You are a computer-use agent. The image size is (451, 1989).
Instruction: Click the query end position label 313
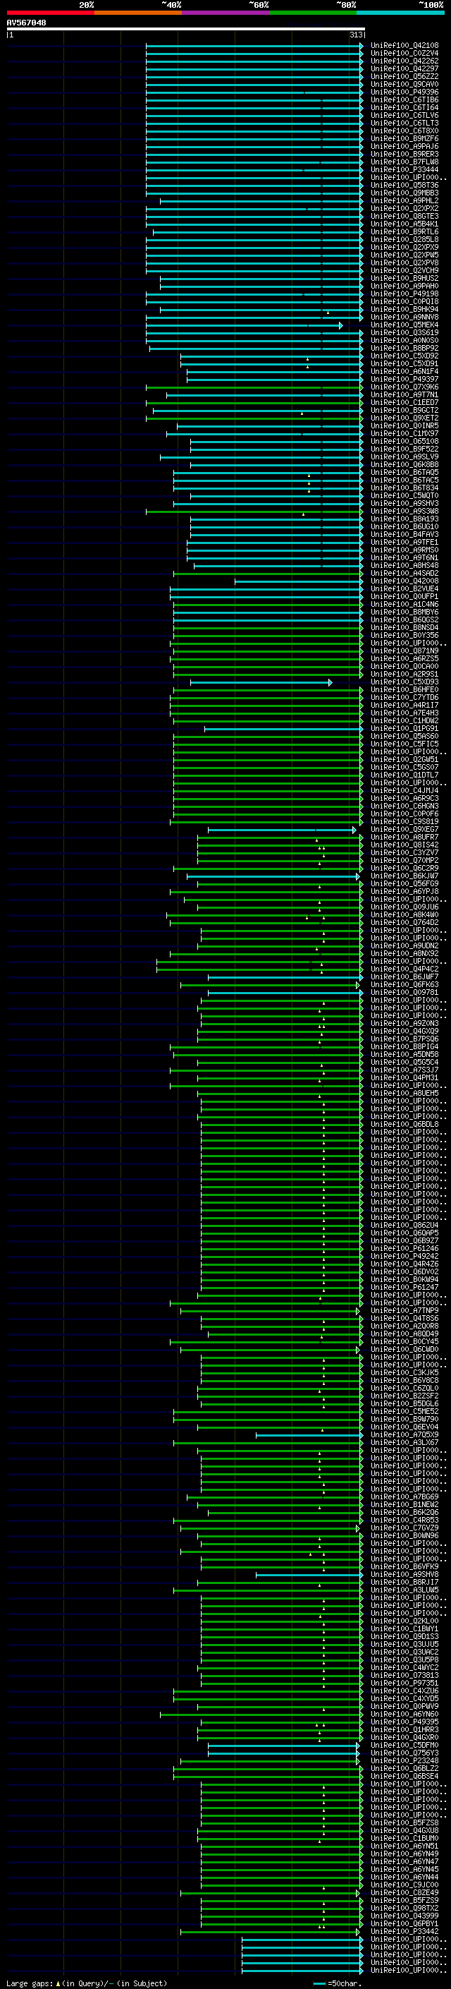click(x=356, y=35)
